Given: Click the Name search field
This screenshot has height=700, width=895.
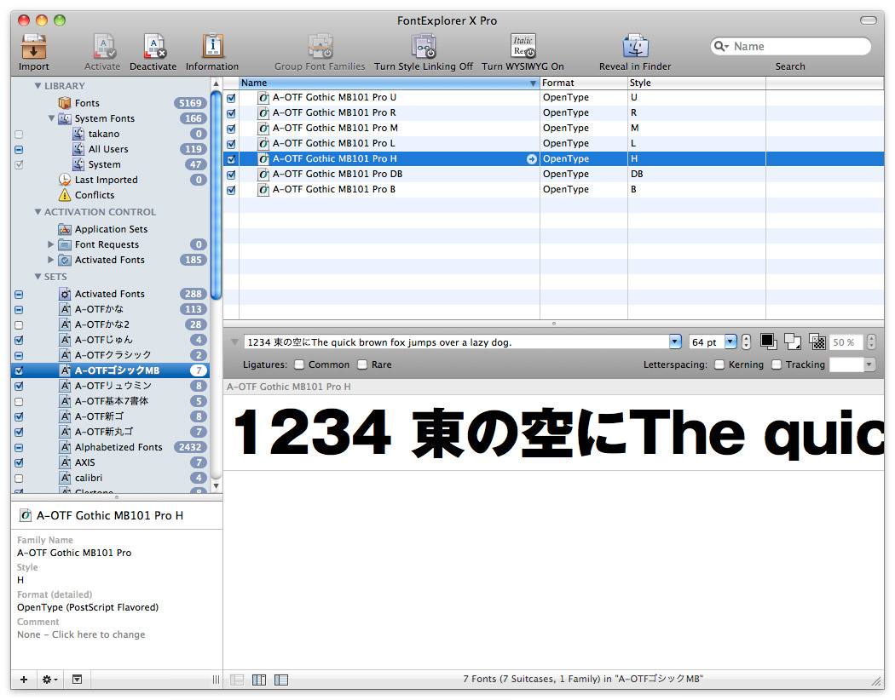Looking at the screenshot, I should [x=791, y=46].
